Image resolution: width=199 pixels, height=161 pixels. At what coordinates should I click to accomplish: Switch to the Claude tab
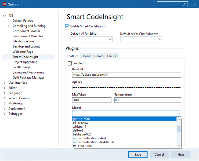click(112, 56)
